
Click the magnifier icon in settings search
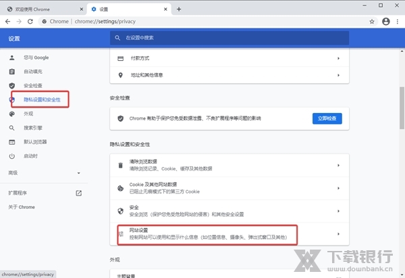117,38
